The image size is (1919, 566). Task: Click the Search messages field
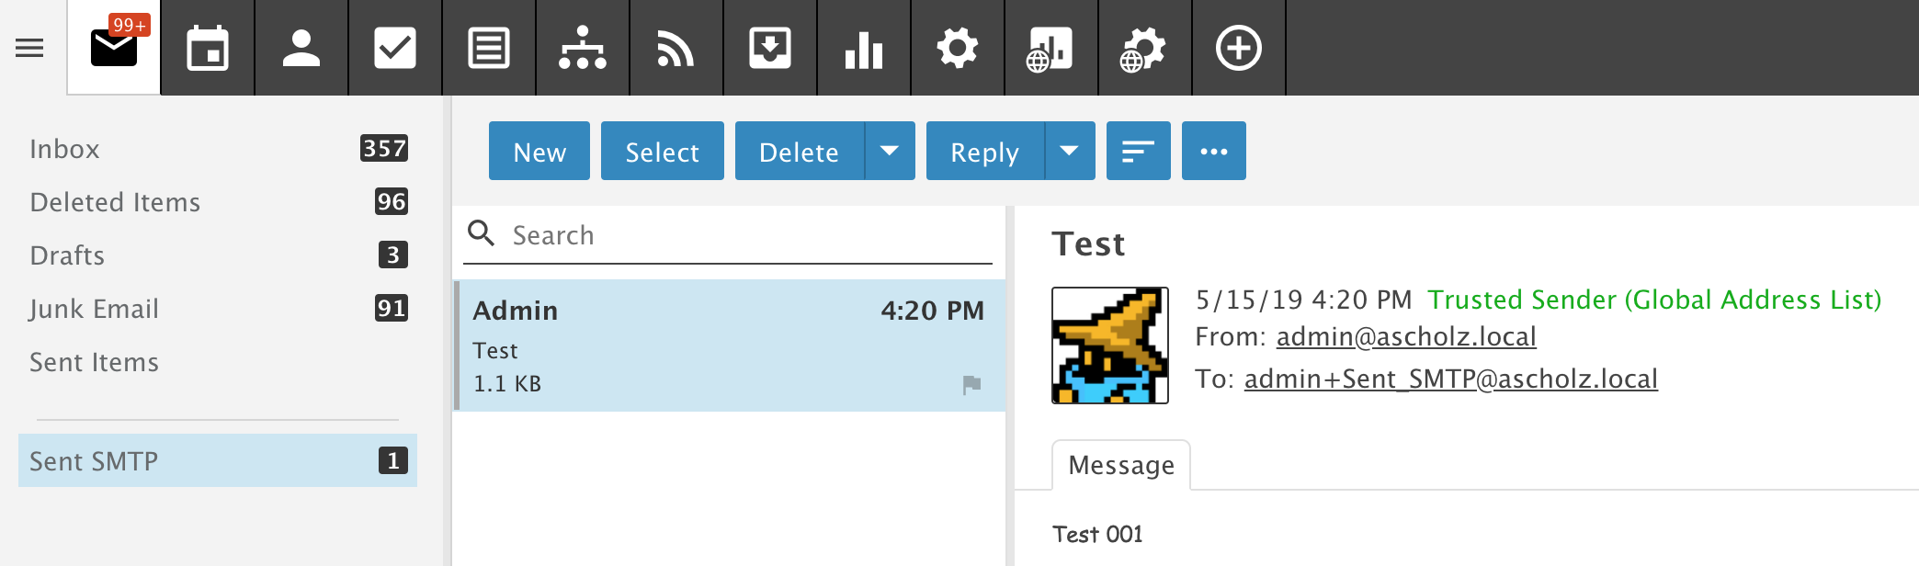744,235
